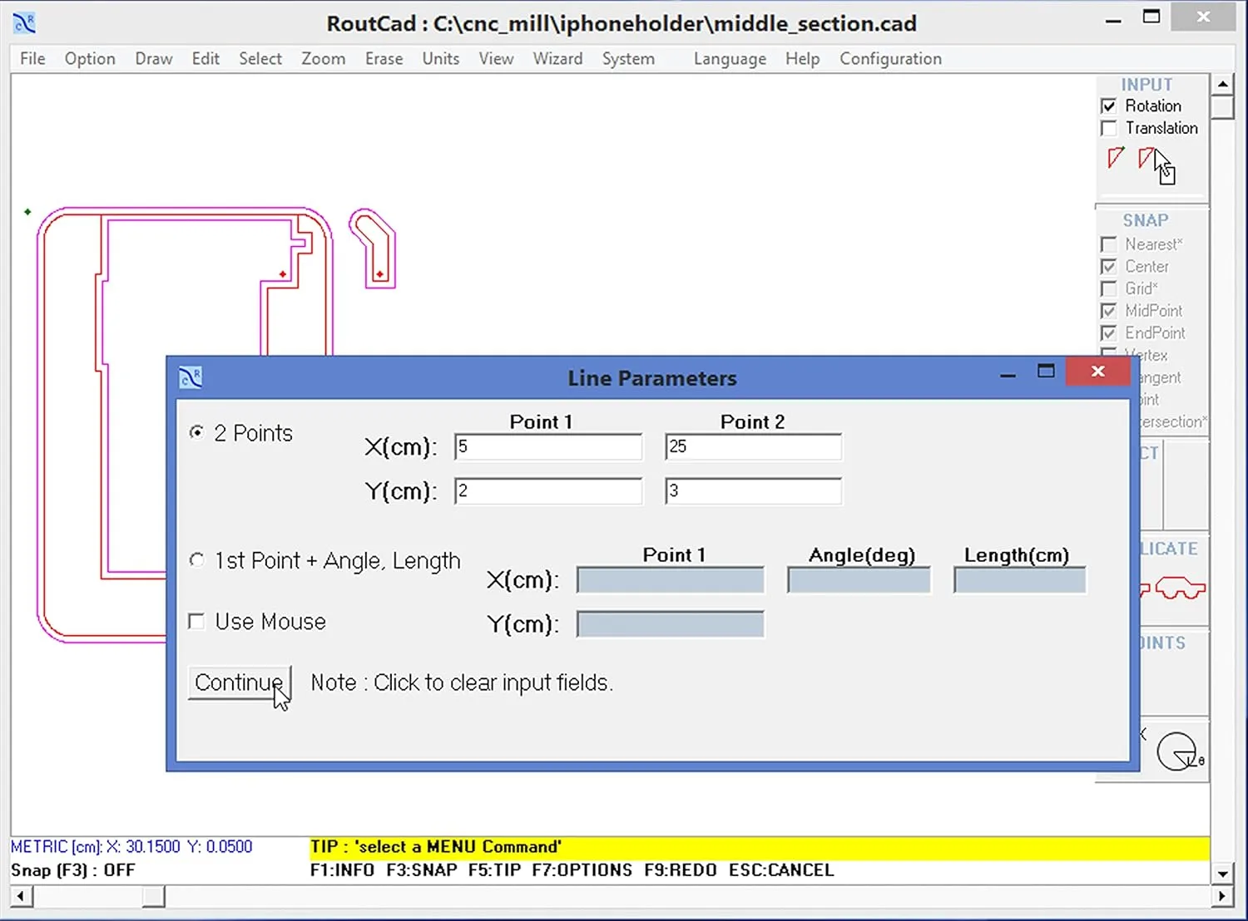The image size is (1248, 921).
Task: Click the RoutCad icon in the main title bar
Action: point(24,22)
